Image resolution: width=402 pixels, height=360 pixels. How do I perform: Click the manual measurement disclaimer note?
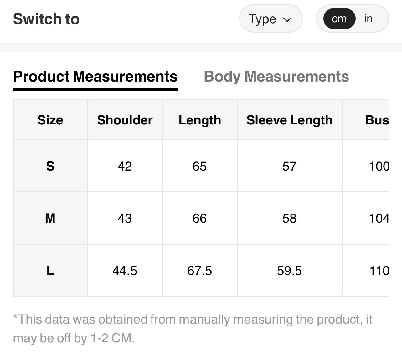[192, 329]
